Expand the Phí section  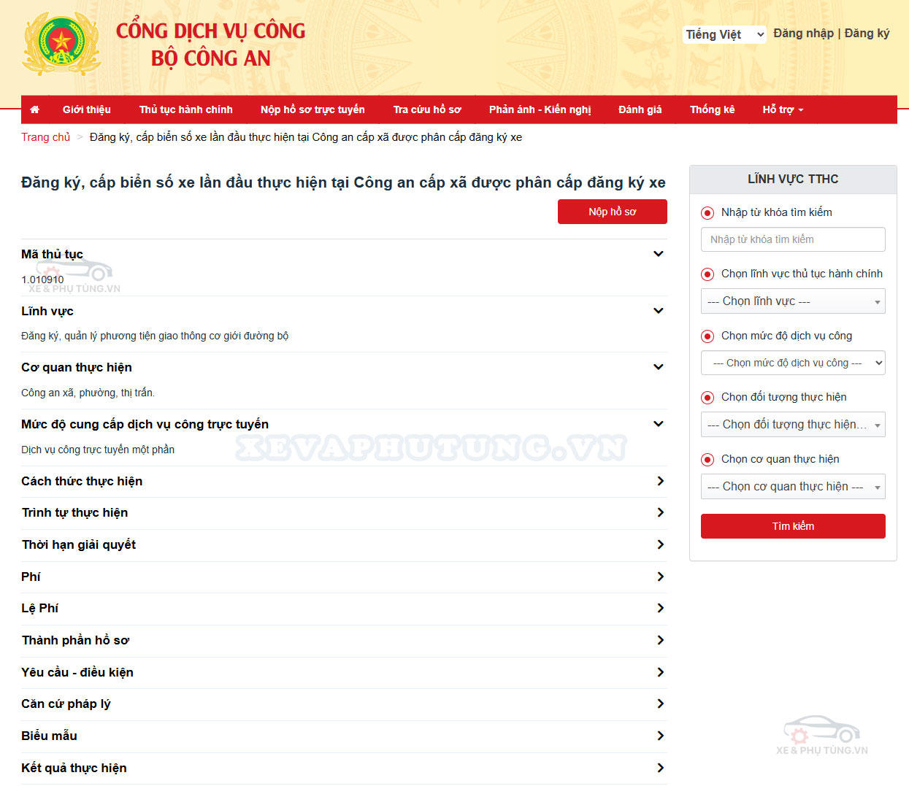(344, 577)
